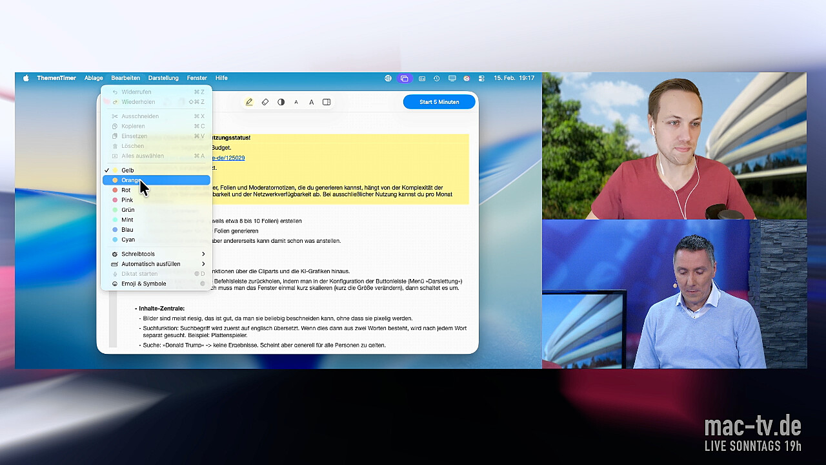Pick the Cyan color swatch
The width and height of the screenshot is (826, 465).
click(x=128, y=240)
